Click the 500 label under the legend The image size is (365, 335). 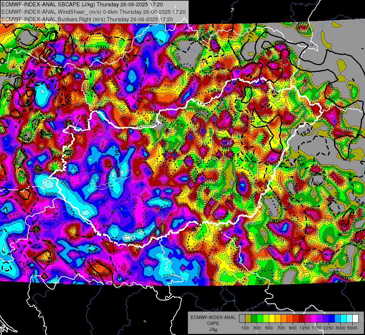point(269,328)
